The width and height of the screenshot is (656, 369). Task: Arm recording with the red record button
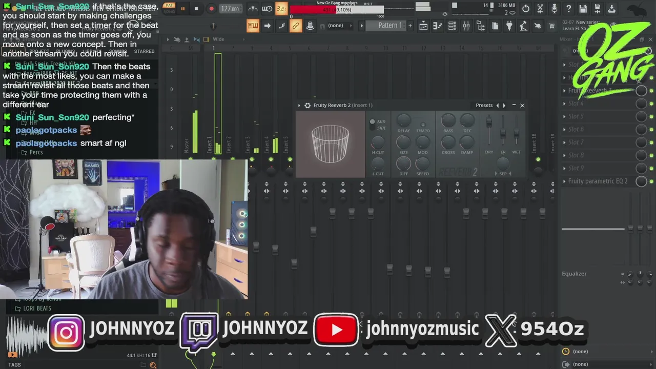(x=211, y=9)
